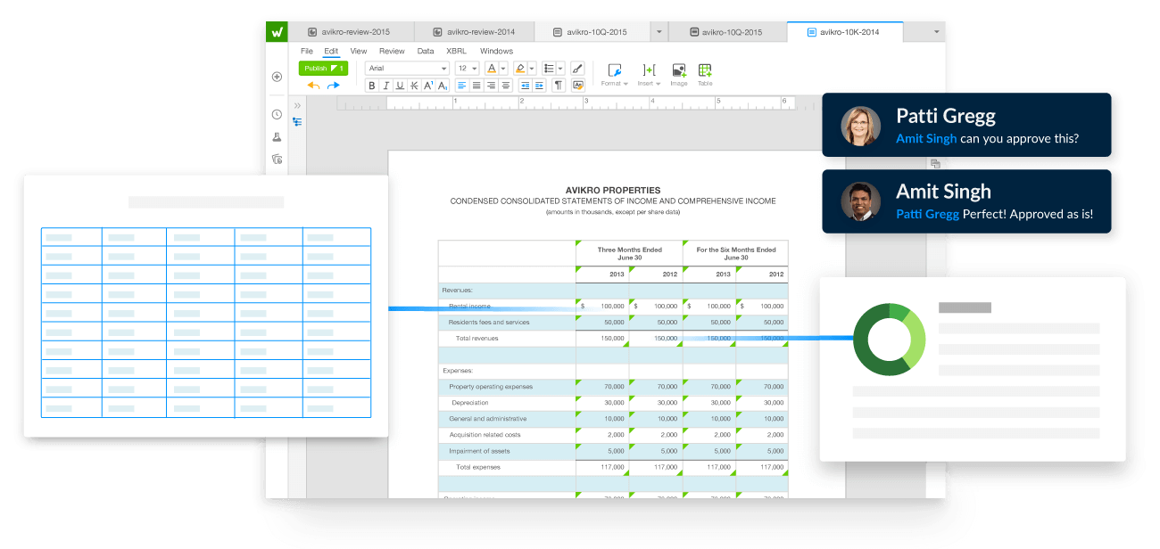Open font color dropdown arrow
The height and width of the screenshot is (549, 1160).
[x=503, y=69]
